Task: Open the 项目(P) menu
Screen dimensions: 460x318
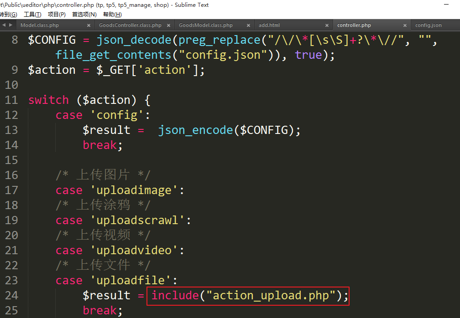Action: (x=57, y=15)
